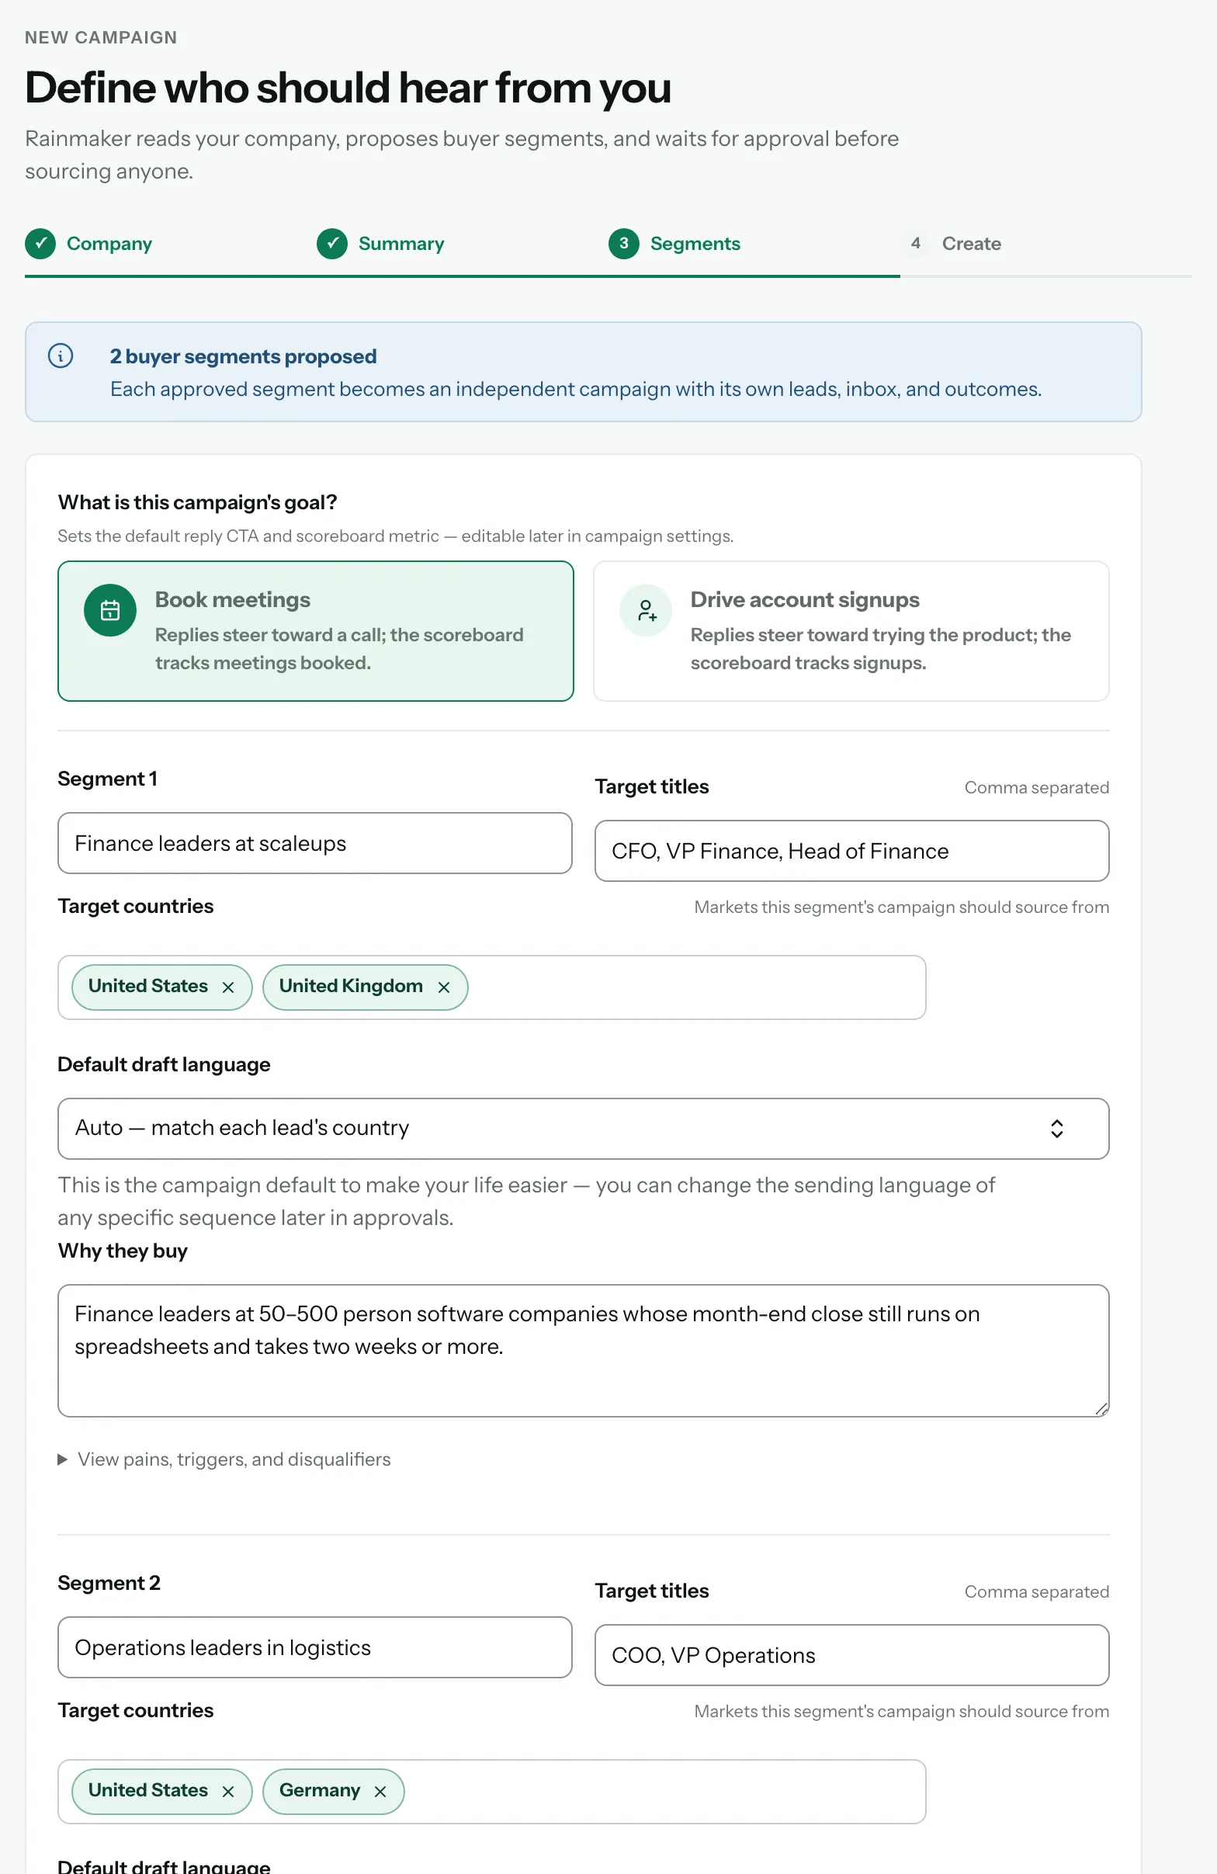Click the Why they buy resize handle
The width and height of the screenshot is (1217, 1874).
pos(1101,1409)
